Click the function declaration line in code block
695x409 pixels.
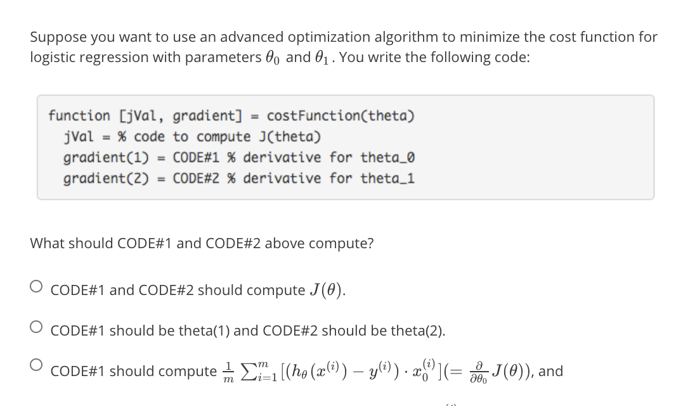click(x=231, y=116)
